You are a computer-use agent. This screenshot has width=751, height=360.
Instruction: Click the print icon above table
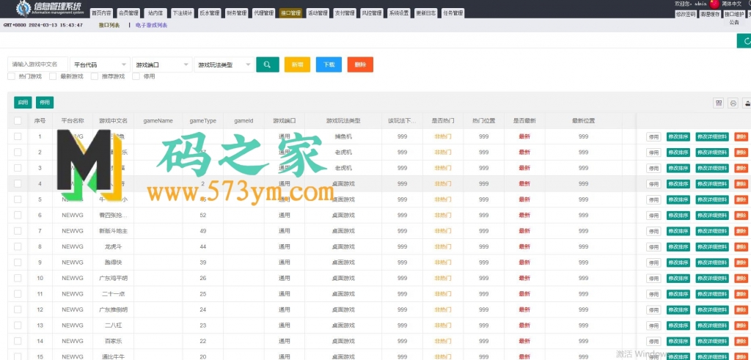coord(733,103)
